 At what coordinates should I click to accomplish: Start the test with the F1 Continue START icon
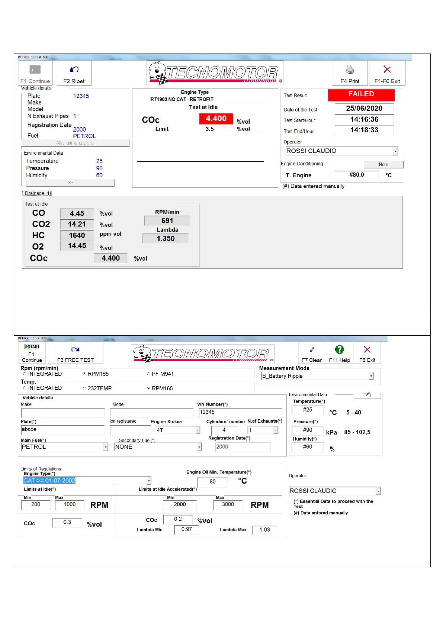tap(32, 346)
